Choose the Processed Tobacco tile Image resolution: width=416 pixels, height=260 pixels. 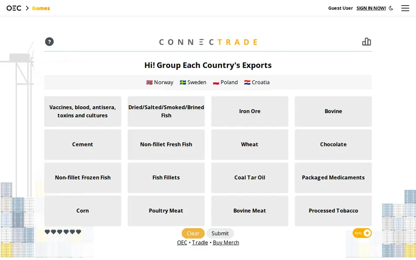coord(333,211)
